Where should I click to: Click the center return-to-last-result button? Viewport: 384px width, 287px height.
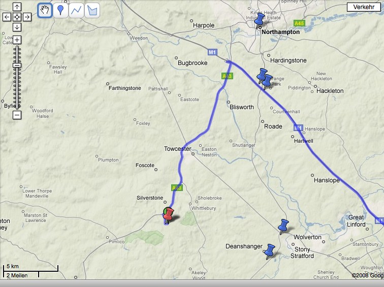[x=17, y=17]
